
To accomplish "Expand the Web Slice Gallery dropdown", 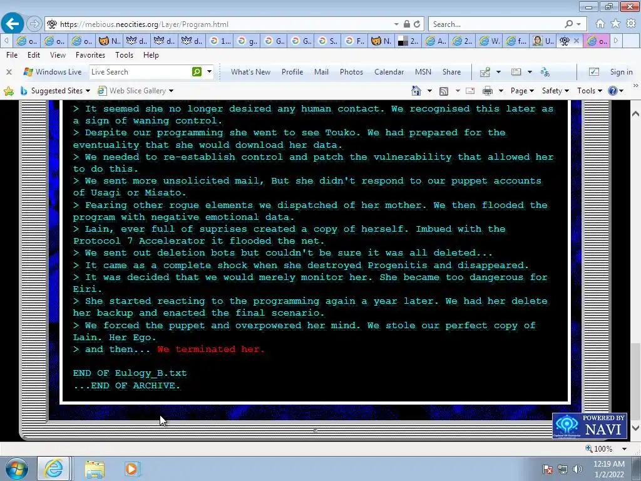I will tap(172, 91).
